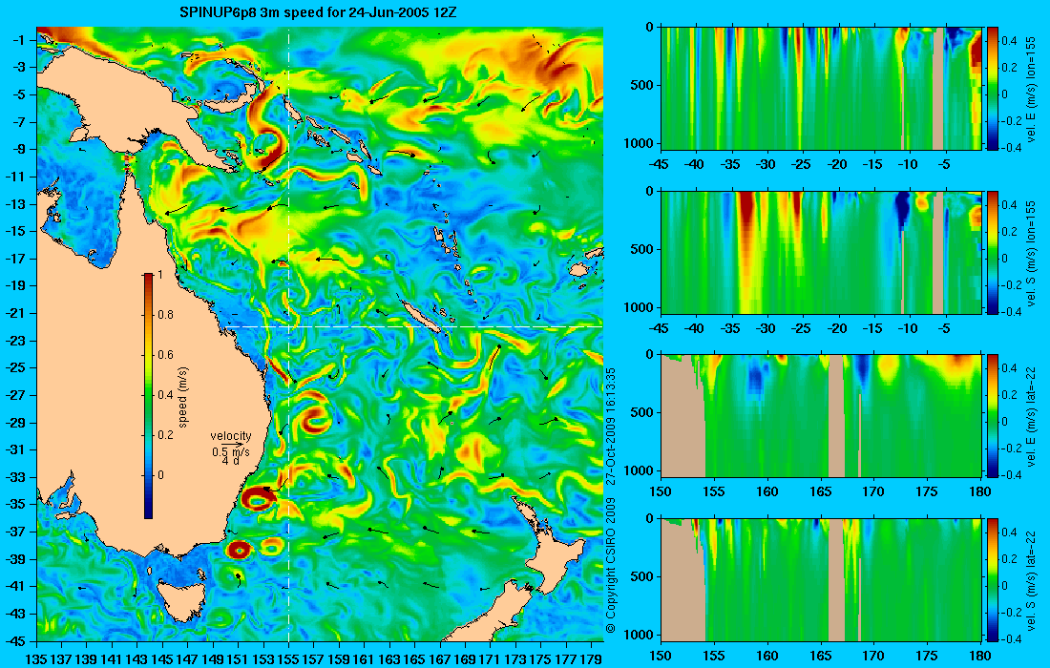Click the 'vel. E (m/s) lon=155' axis label
The height and width of the screenshot is (668, 1050).
pyautogui.click(x=1031, y=90)
